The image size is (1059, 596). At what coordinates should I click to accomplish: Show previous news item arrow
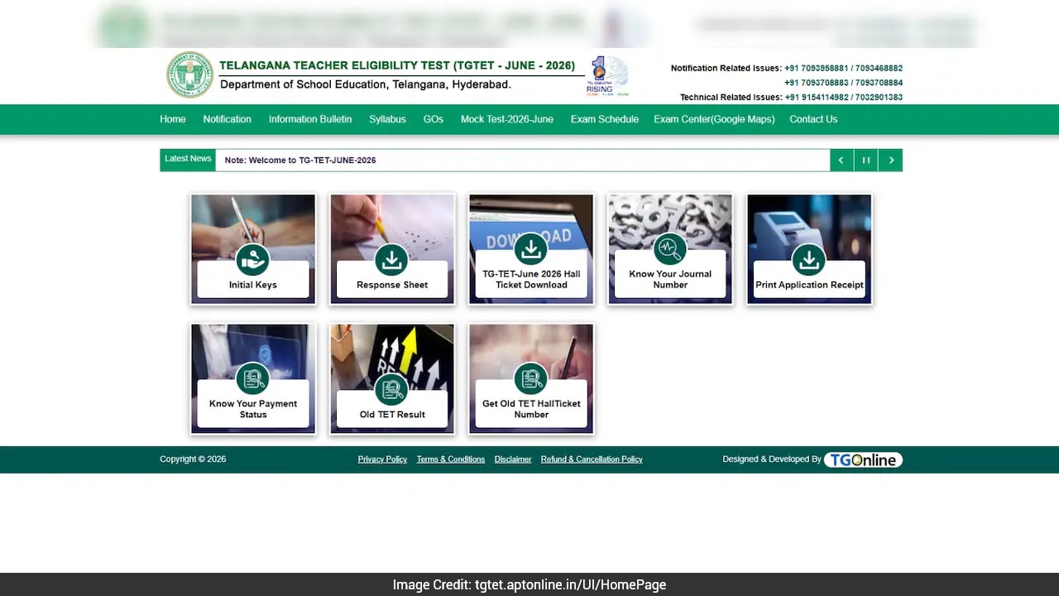click(841, 161)
